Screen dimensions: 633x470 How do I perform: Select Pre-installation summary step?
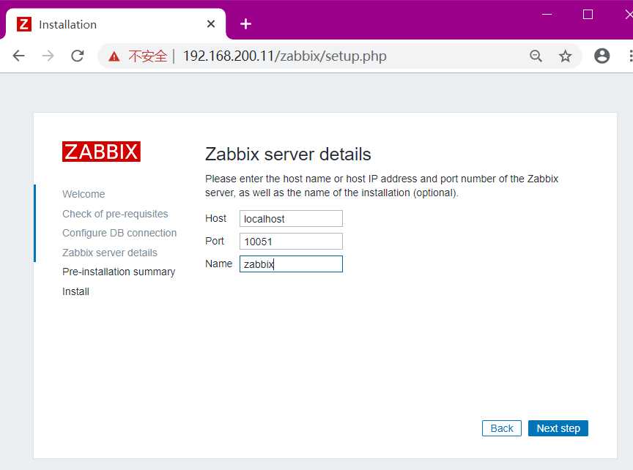point(119,272)
